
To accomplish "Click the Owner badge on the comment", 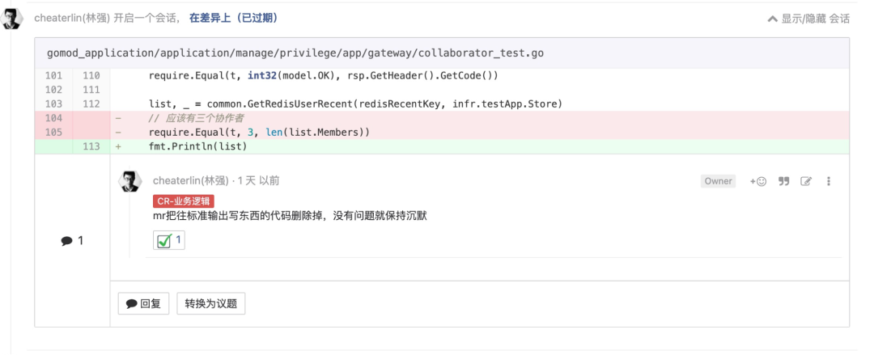I will [718, 181].
